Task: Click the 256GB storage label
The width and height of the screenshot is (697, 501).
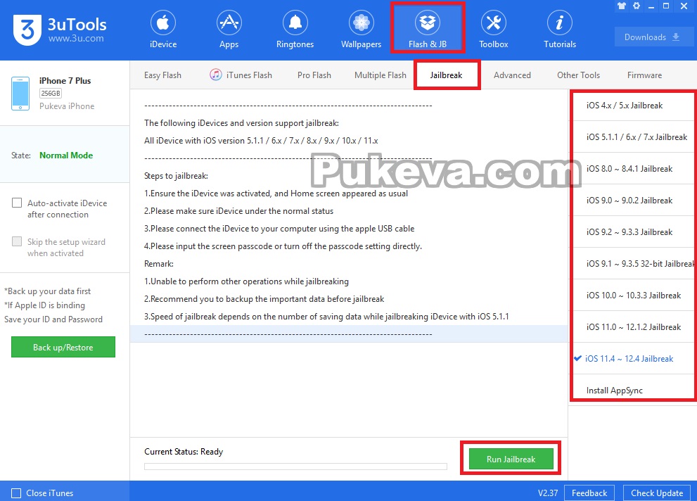Action: [50, 94]
